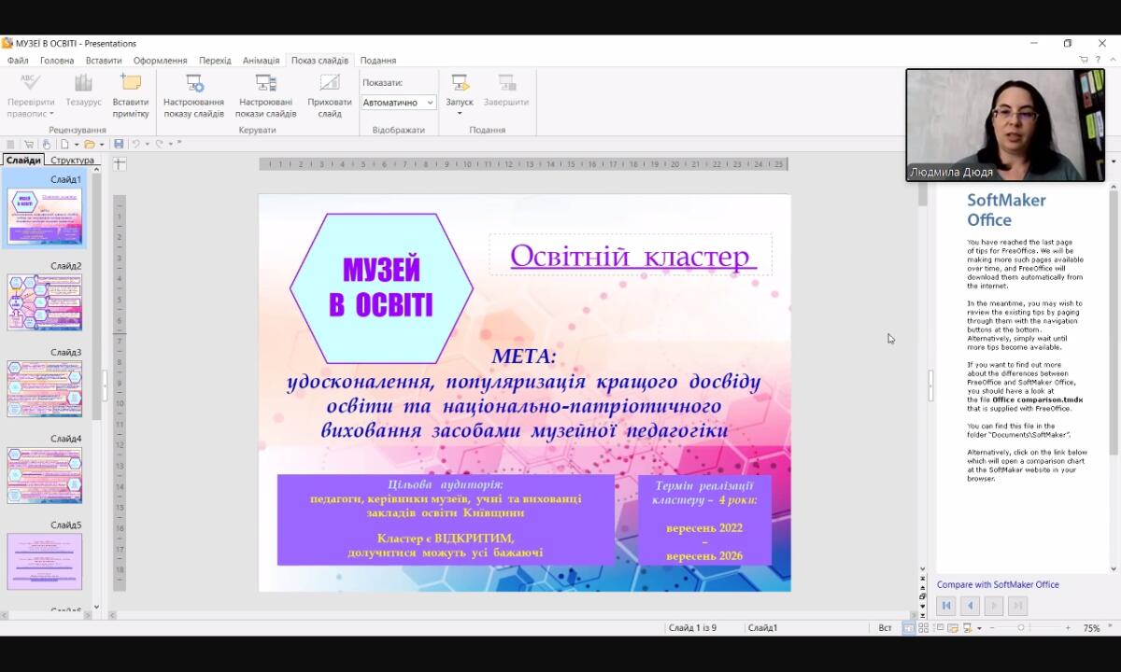Image resolution: width=1121 pixels, height=672 pixels.
Task: Expand the Автоматично display dropdown
Action: 430,103
